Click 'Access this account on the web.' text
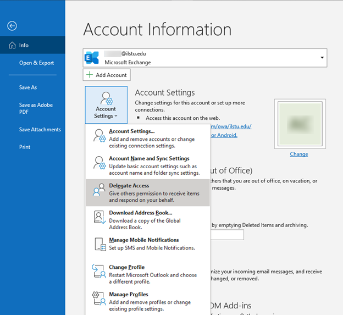The image size is (343, 315). (183, 118)
